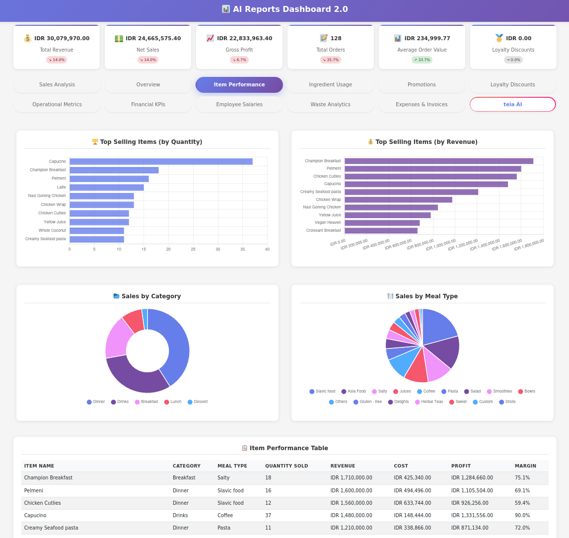The width and height of the screenshot is (569, 538).
Task: Click the trophy icon beside Top Selling Items by Quantity
Action: (x=95, y=142)
